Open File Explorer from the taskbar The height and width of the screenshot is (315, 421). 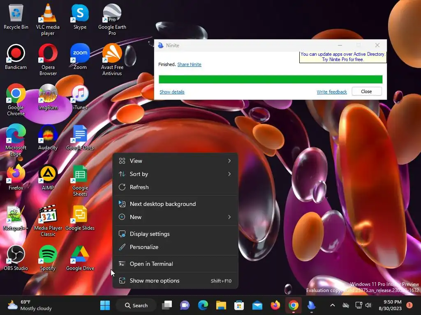(221, 305)
